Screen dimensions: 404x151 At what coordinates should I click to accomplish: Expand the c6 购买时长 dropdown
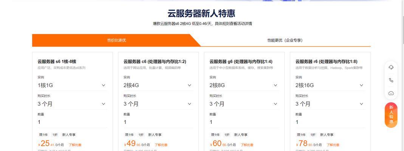(x=158, y=104)
